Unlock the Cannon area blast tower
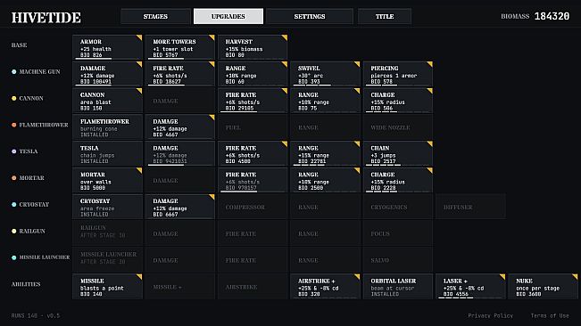 (x=107, y=100)
